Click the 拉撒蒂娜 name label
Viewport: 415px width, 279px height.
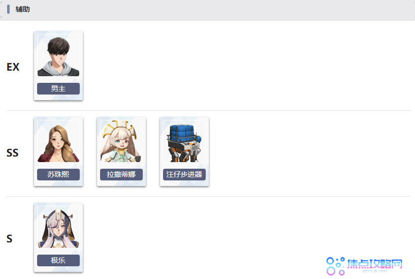pos(121,174)
